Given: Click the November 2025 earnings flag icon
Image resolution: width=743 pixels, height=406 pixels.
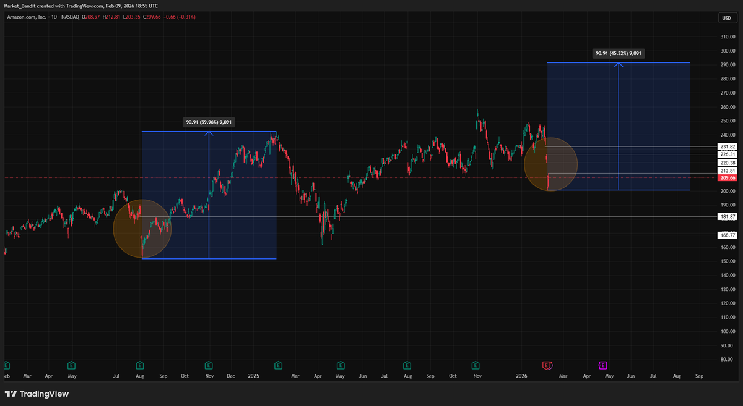Looking at the screenshot, I should click(x=476, y=365).
